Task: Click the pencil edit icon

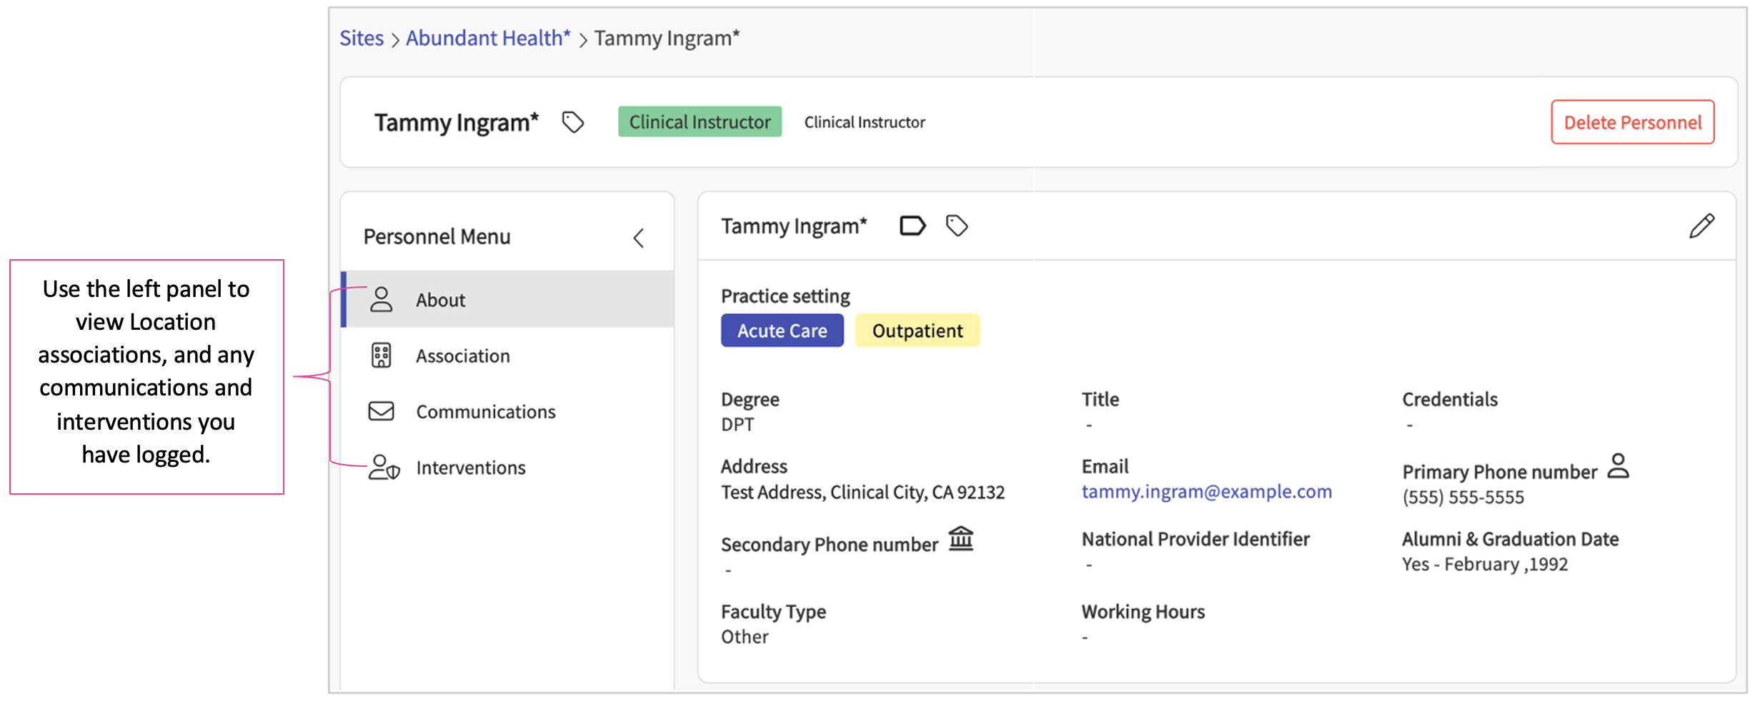Action: pos(1701,226)
